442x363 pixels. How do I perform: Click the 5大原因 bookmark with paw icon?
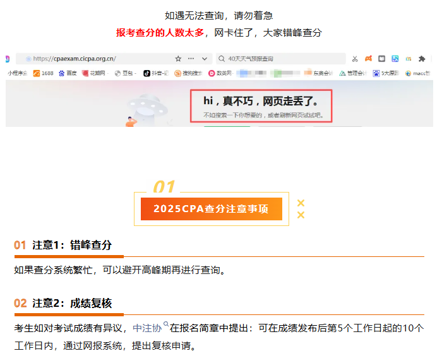(x=387, y=73)
